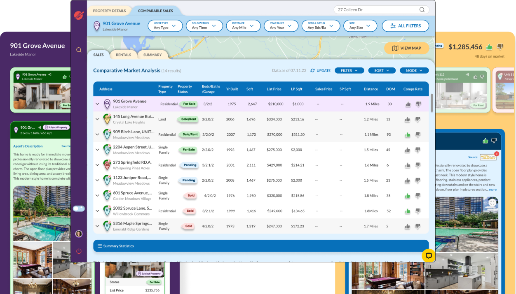Screen dimensions: 516x294
Task: Click the magnifier in the 27 Colleen Dr search
Action: 421,9
